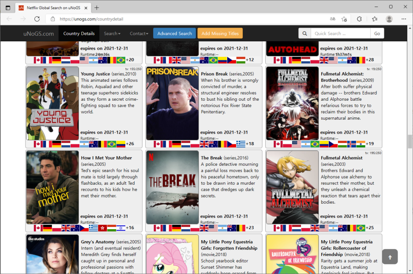The height and width of the screenshot is (274, 413).
Task: Open the Fullmetal Alchemist 2003 poster
Action: click(293, 187)
